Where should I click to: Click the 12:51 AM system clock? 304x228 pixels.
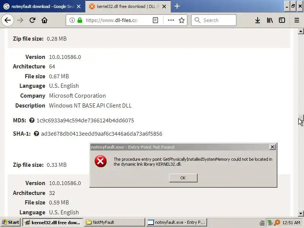(291, 222)
